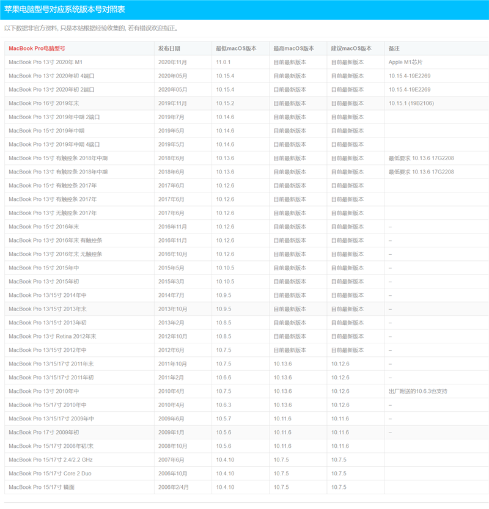Click the 2016年10月 release date cell

click(172, 254)
